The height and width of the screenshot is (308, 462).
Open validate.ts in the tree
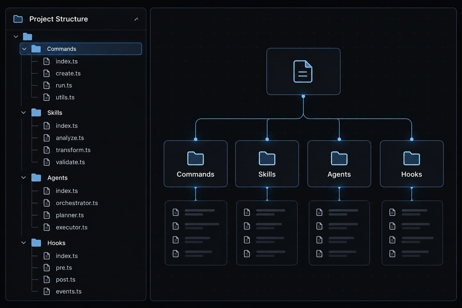point(70,162)
